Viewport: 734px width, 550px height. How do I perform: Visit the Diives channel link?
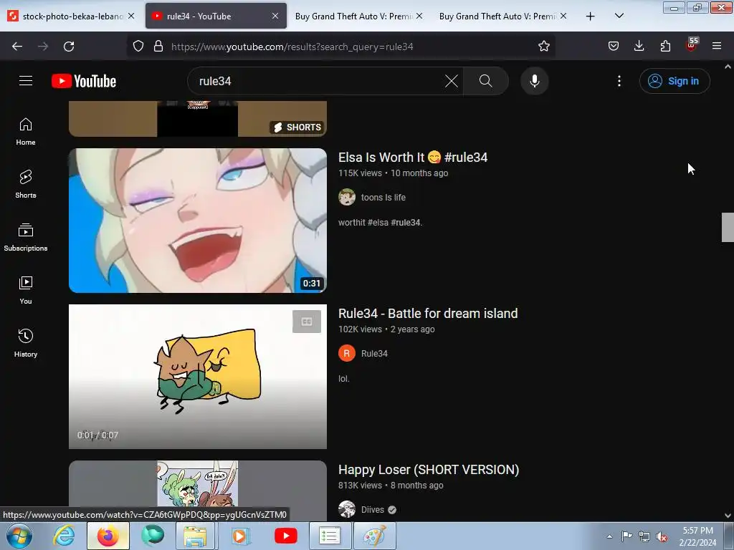(x=373, y=510)
